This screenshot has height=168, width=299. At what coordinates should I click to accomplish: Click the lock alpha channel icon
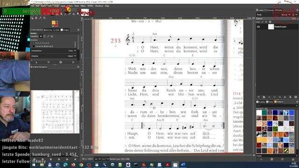coord(270,22)
